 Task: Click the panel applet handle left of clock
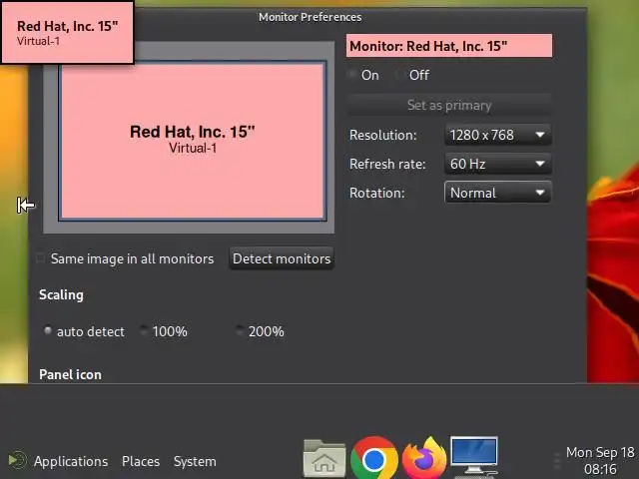(557, 461)
